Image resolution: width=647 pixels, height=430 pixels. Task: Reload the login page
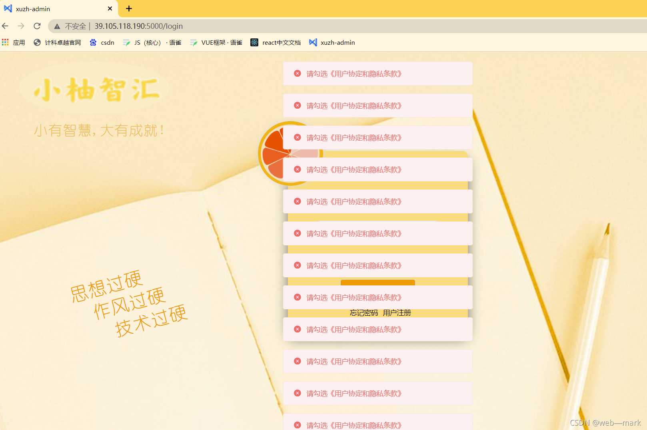tap(37, 26)
